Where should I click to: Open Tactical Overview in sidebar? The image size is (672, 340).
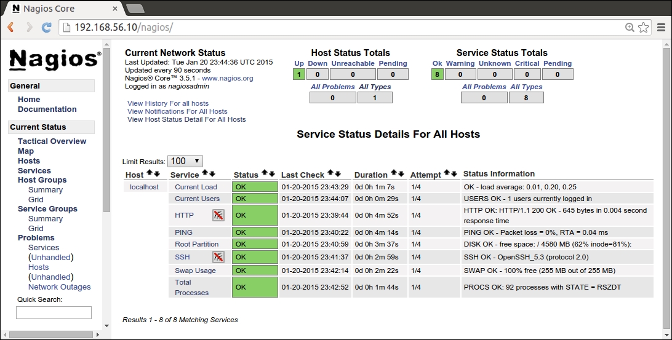[52, 141]
